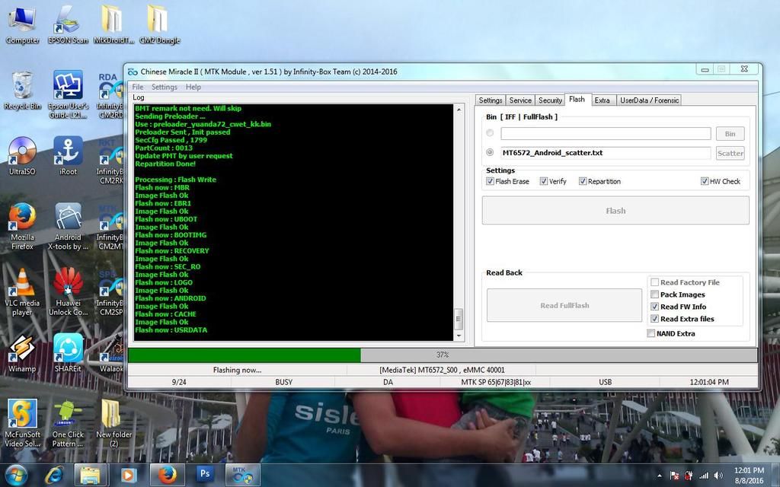Screen dimensions: 780x487
Task: Open the iRoot anchor icon
Action: [68, 152]
